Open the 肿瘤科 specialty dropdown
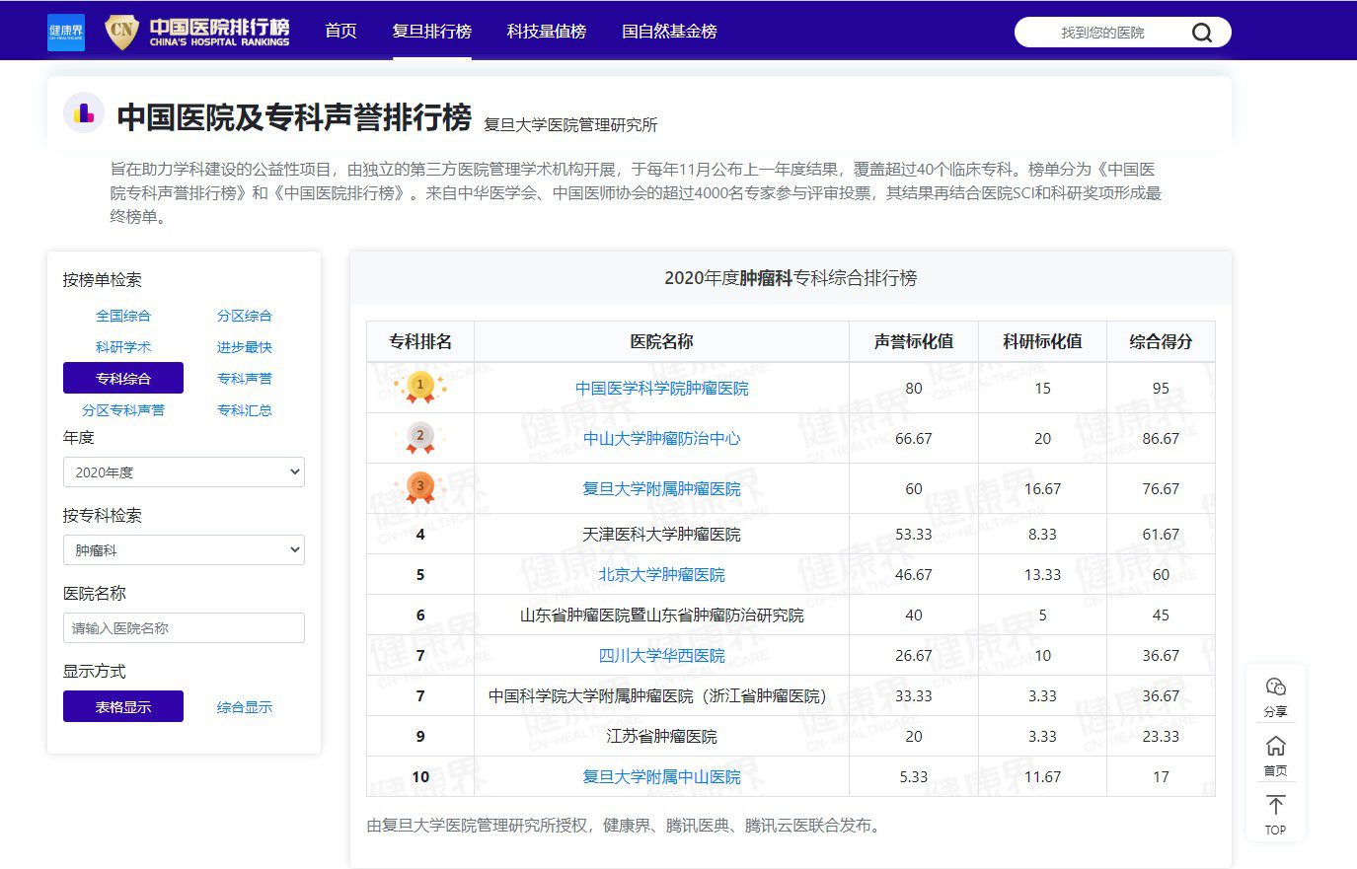This screenshot has height=869, width=1357. pyautogui.click(x=184, y=550)
